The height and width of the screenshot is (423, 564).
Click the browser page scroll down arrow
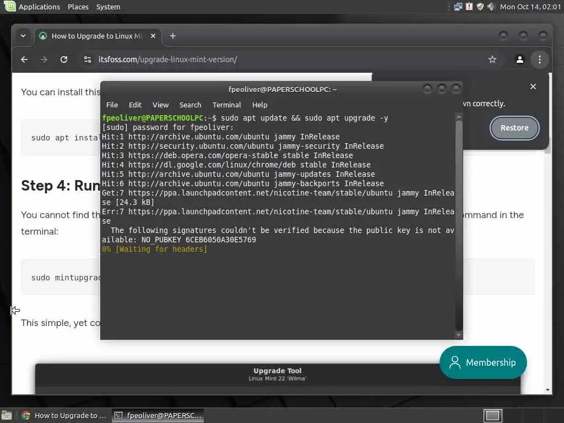coord(547,390)
